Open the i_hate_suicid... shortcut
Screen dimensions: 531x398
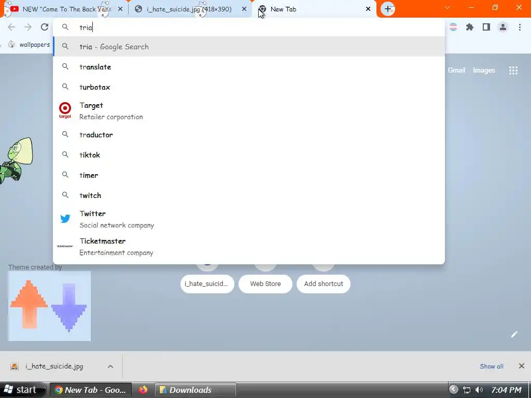(x=207, y=283)
